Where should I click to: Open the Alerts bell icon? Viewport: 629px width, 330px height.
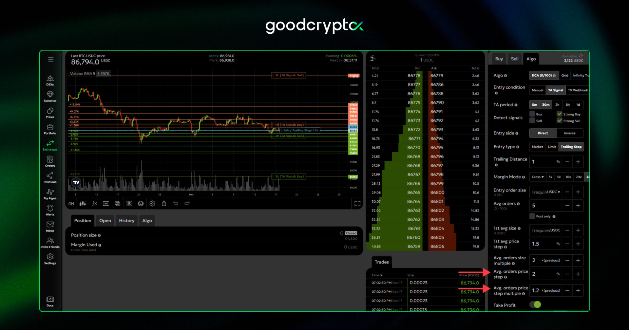pos(50,210)
